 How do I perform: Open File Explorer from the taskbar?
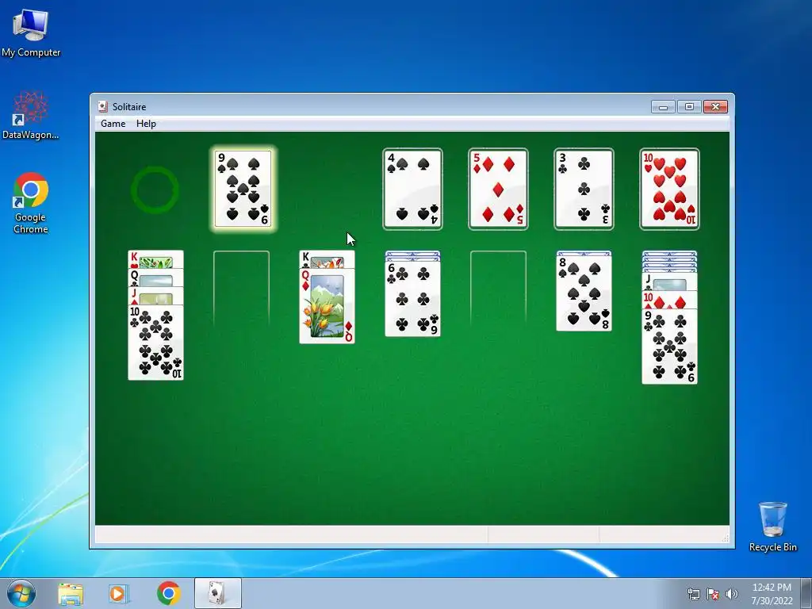click(71, 594)
